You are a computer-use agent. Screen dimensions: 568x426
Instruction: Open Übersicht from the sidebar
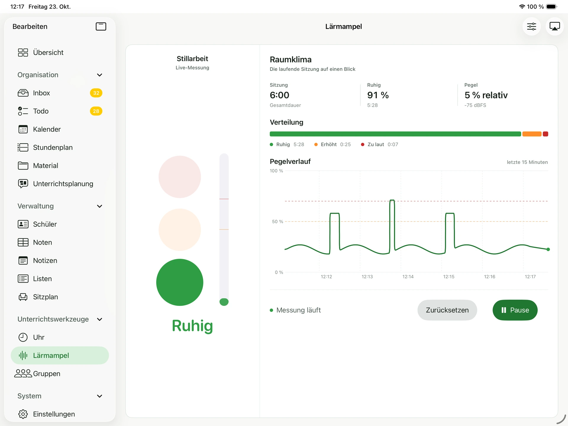pyautogui.click(x=60, y=52)
